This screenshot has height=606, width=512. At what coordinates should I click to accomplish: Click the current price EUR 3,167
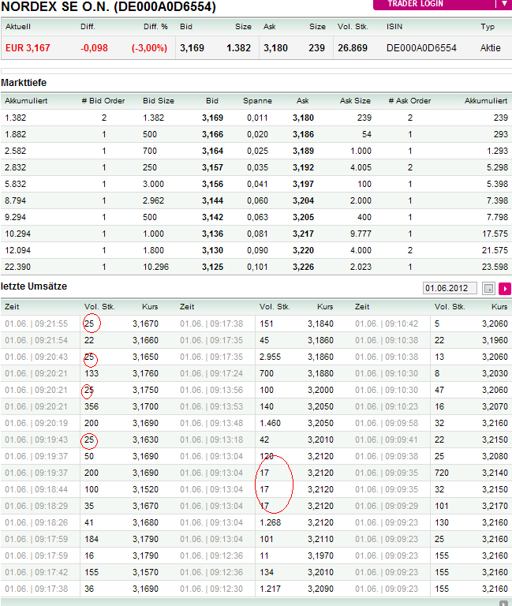[x=28, y=48]
